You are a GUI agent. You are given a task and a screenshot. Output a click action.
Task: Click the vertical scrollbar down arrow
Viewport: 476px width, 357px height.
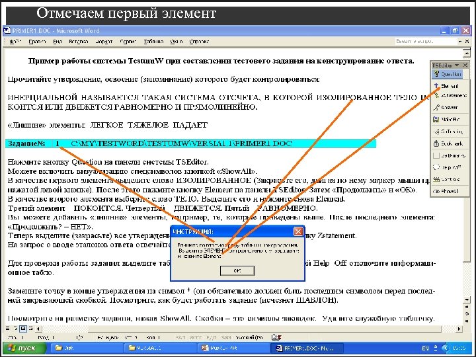click(467, 300)
